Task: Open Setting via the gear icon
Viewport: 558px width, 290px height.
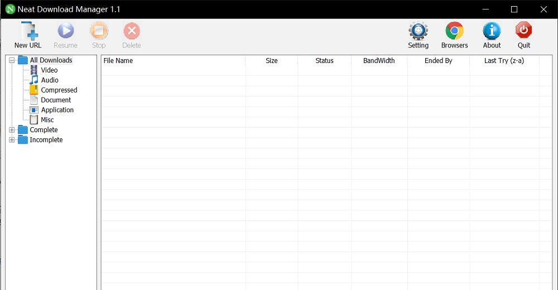Action: point(418,31)
